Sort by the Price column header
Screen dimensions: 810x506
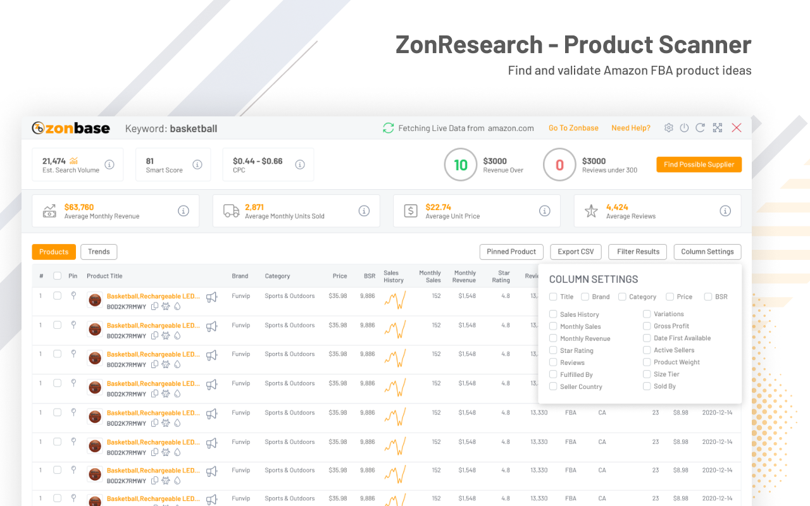coord(340,276)
